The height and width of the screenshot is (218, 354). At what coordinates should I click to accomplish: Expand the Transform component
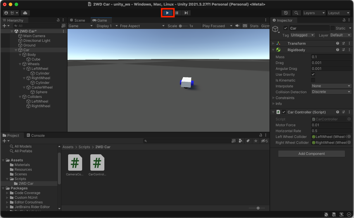tap(274, 43)
